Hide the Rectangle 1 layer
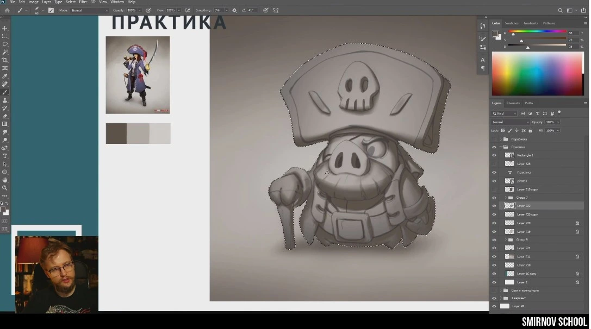The height and width of the screenshot is (329, 591). coord(494,155)
